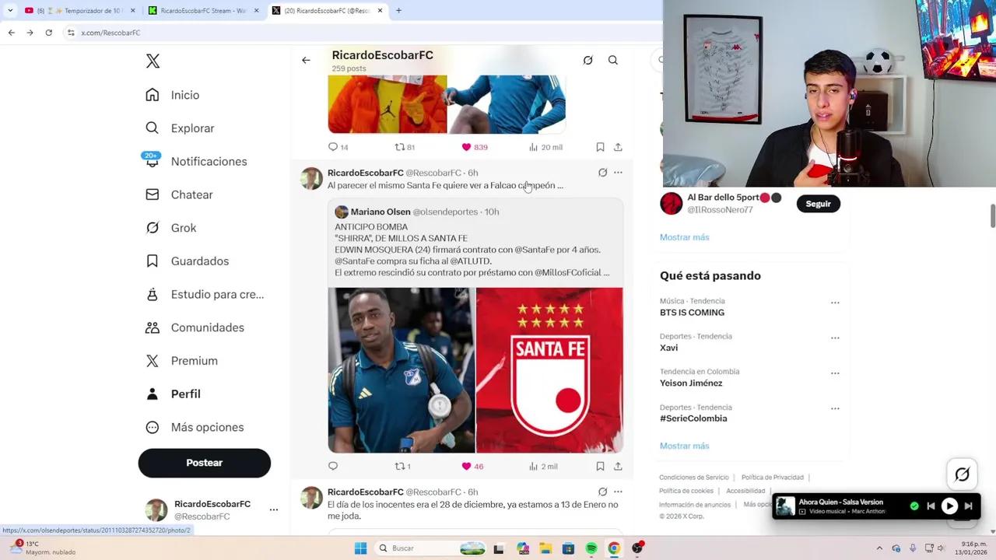Click Mostrar más under trends

tap(685, 446)
